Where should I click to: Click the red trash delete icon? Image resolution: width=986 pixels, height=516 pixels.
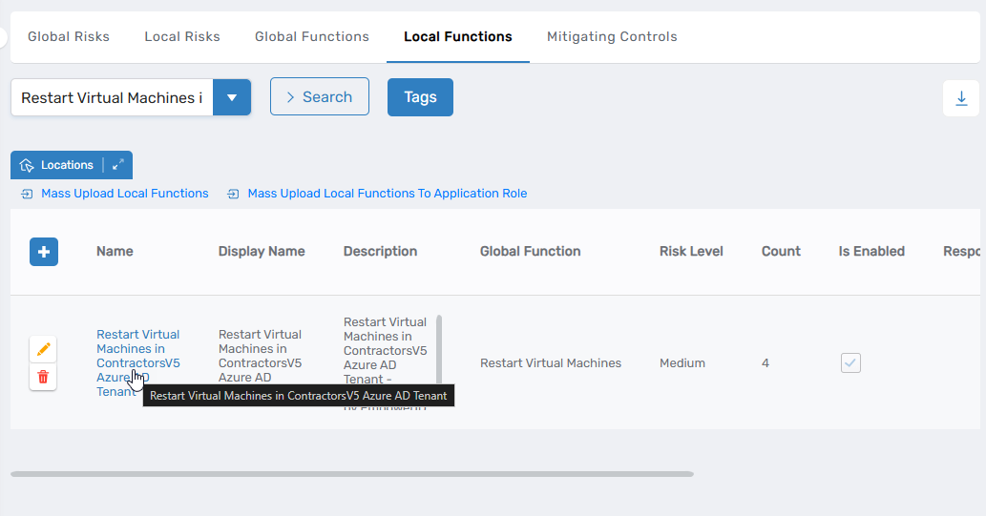(x=43, y=377)
